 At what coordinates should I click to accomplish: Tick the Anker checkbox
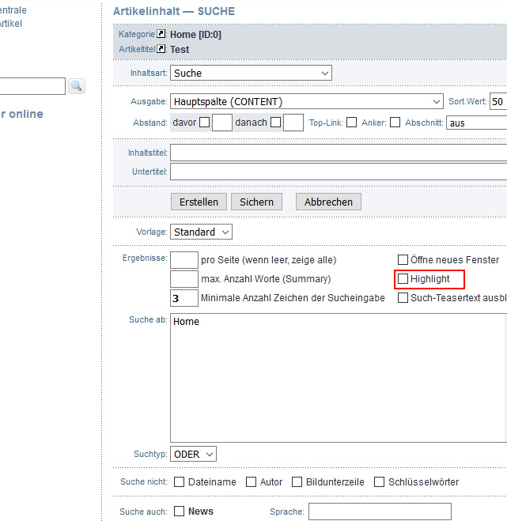(394, 123)
